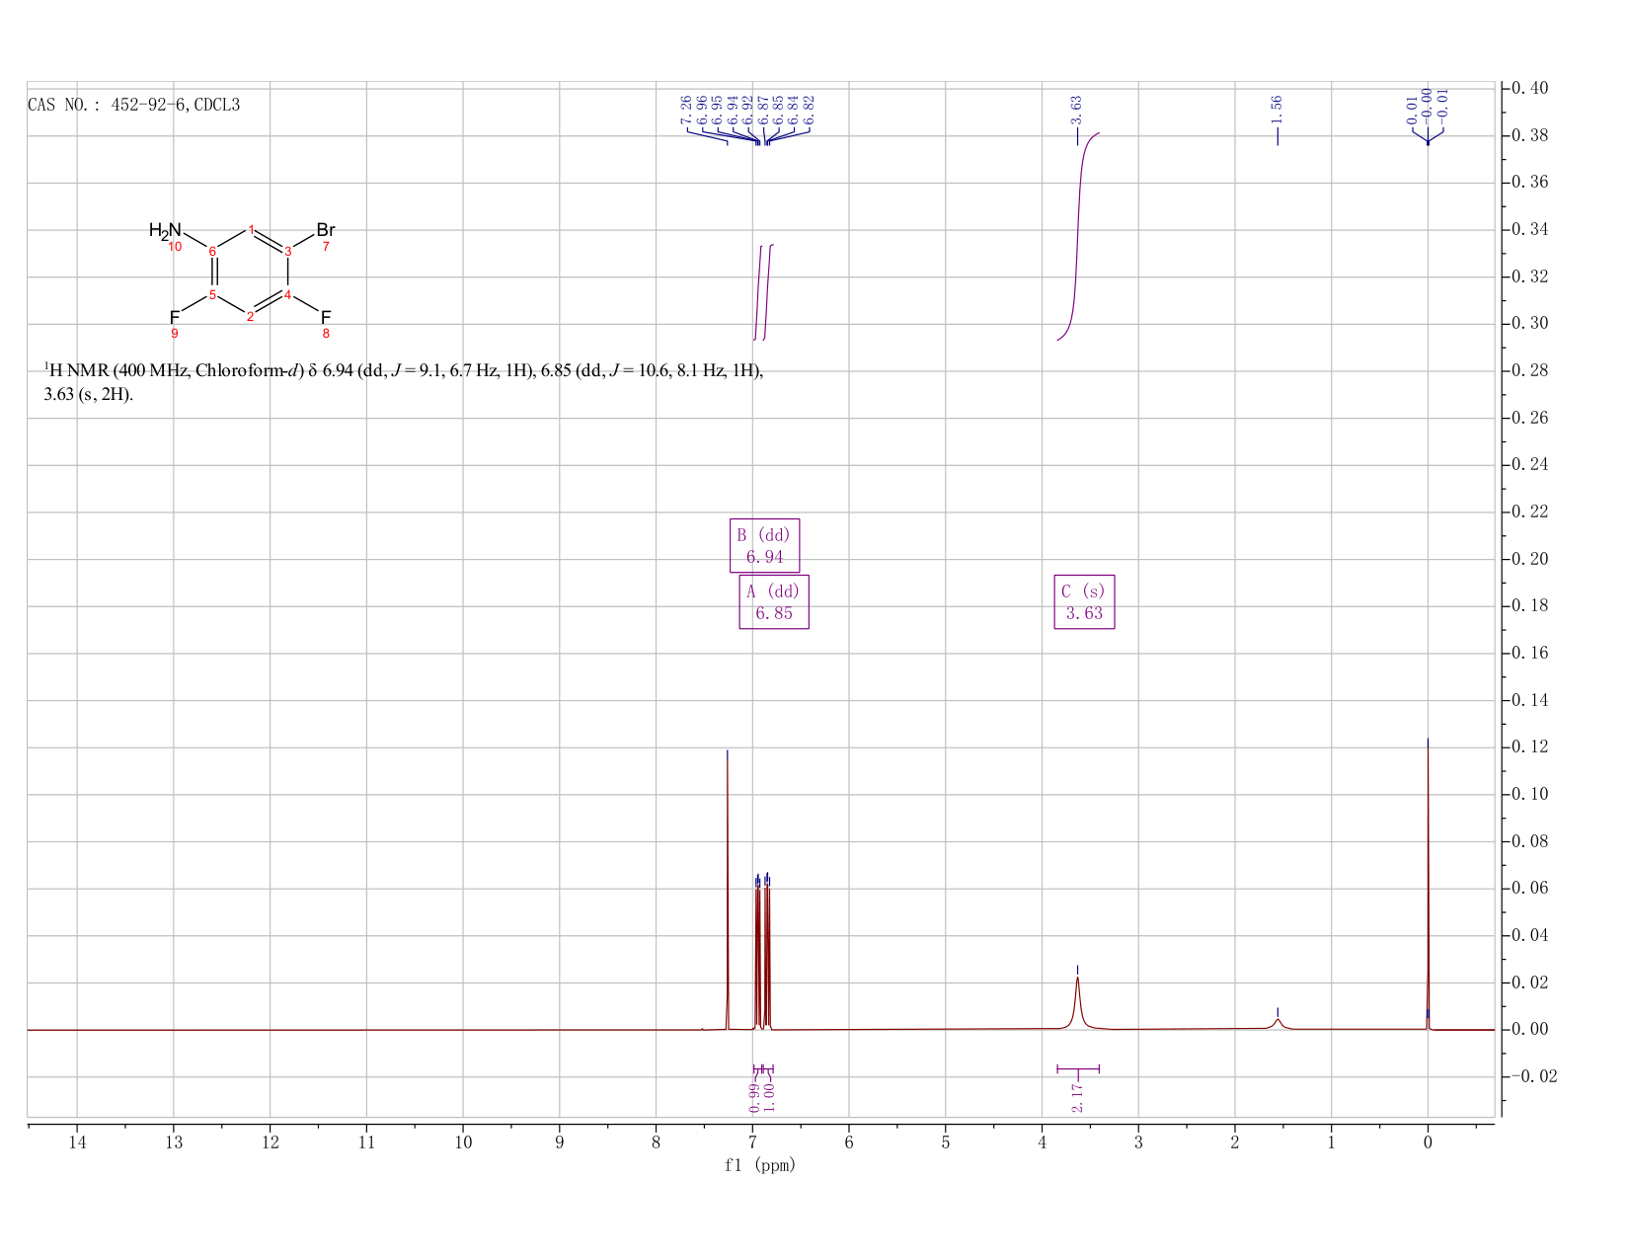Click y-axis tick label 0.20
This screenshot has width=1629, height=1259.
(x=1531, y=559)
